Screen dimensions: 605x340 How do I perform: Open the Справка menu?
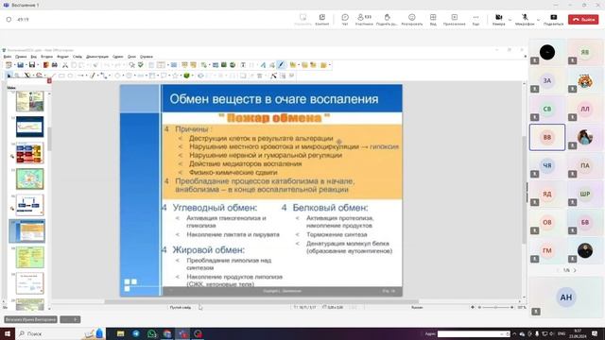coord(147,57)
